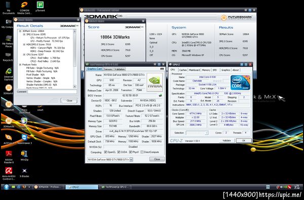This screenshot has height=200, width=304.
Task: Click the Internet Explorer quick launch icon
Action: pyautogui.click(x=19, y=187)
